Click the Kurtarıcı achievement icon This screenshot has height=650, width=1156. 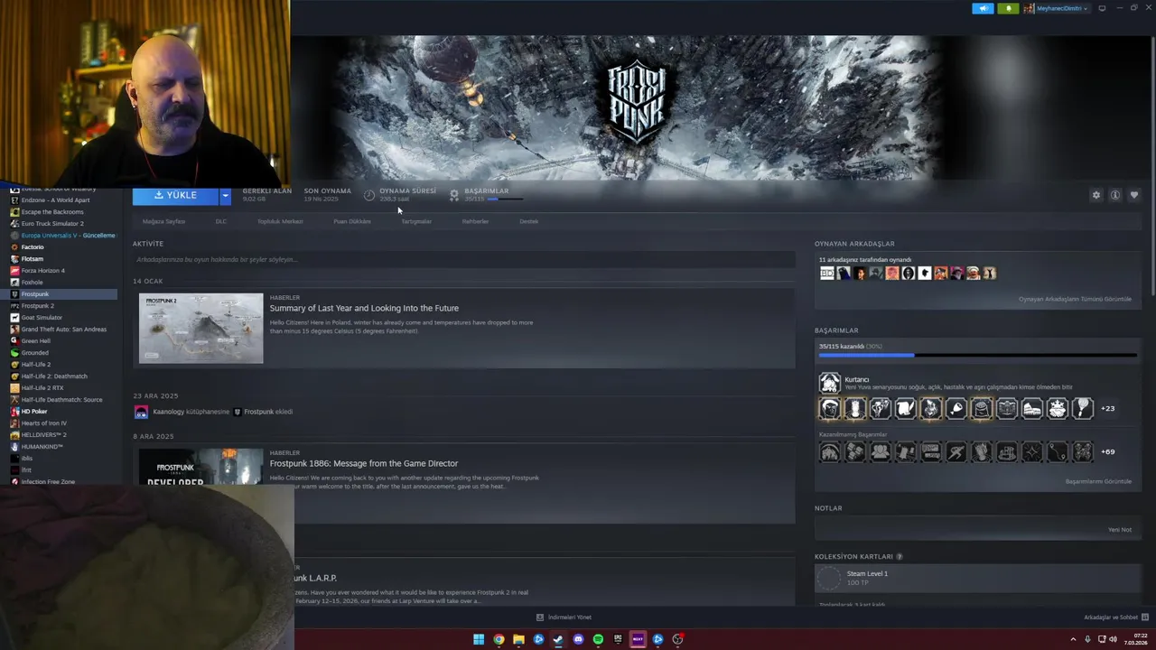(829, 383)
